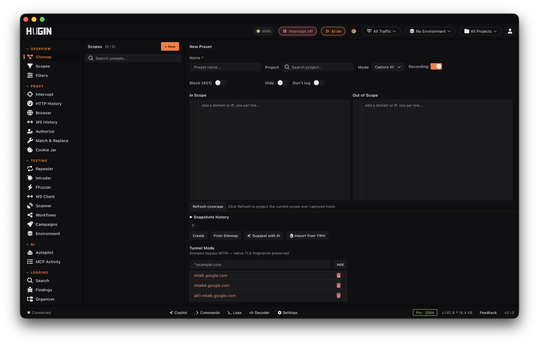Remove the mtalk4.google.com tunnel entry
Screen dimensions: 539x345
(x=338, y=286)
